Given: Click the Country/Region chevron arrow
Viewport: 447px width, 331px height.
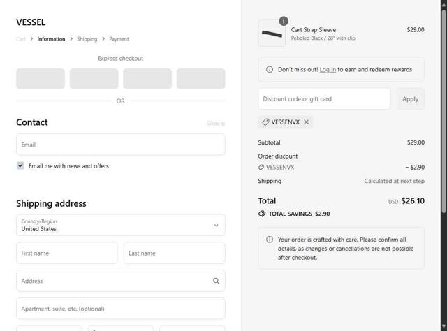Looking at the screenshot, I should coord(216,226).
